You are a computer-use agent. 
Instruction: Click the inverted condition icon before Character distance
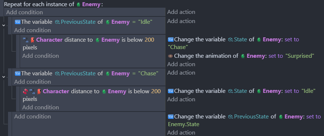click(x=26, y=91)
